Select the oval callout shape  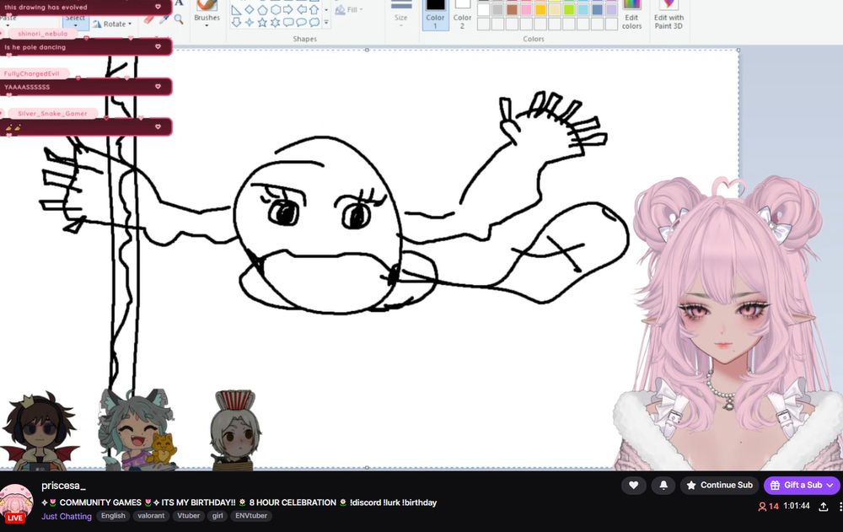point(302,22)
